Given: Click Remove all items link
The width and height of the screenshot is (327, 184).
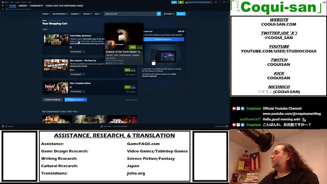Looking at the screenshot, I should point(131,100).
